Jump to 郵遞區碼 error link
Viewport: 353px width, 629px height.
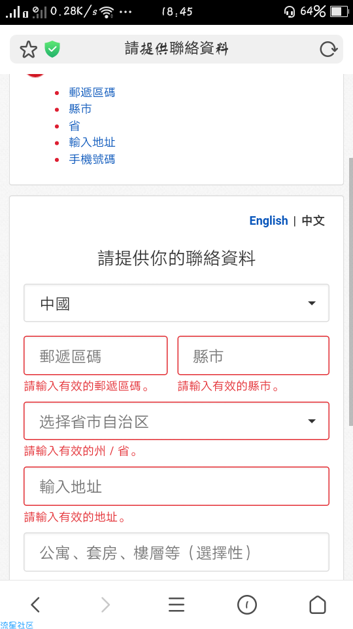[92, 92]
